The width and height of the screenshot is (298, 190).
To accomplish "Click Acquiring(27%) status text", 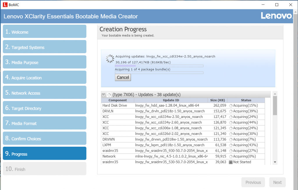I will [245, 151].
